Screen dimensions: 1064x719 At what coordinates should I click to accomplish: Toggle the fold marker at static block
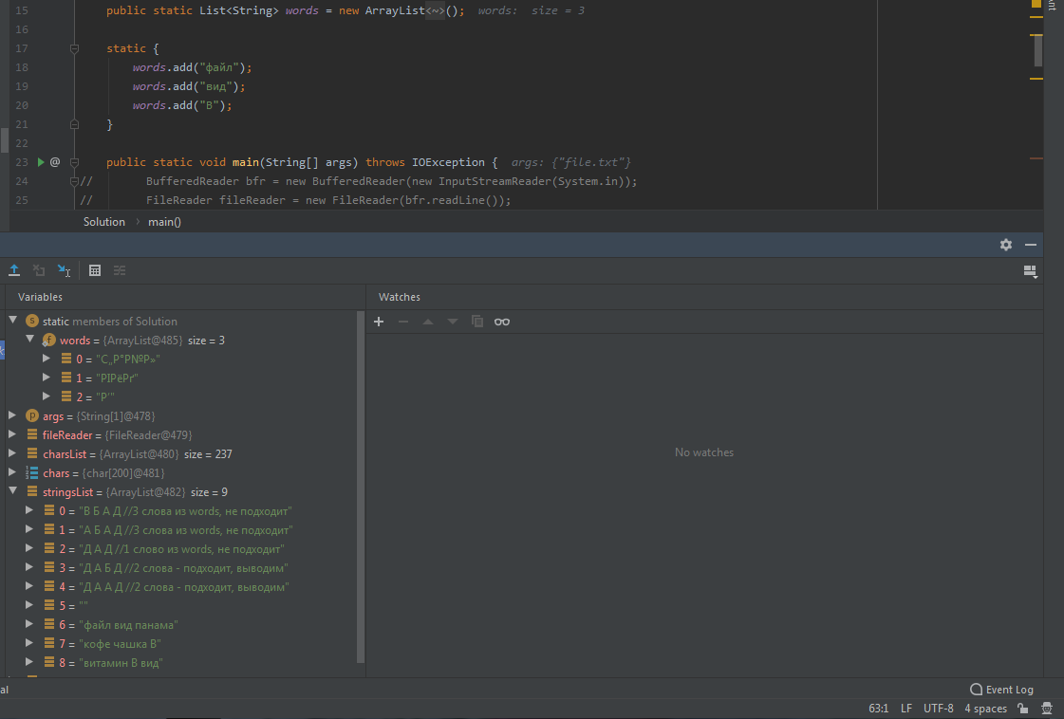pos(74,48)
